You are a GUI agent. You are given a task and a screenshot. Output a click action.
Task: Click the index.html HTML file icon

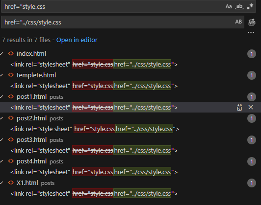click(x=11, y=53)
